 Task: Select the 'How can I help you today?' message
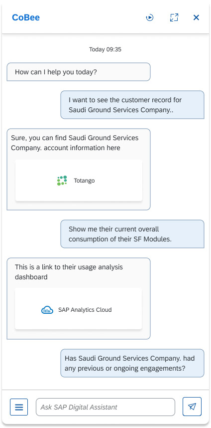(x=79, y=72)
